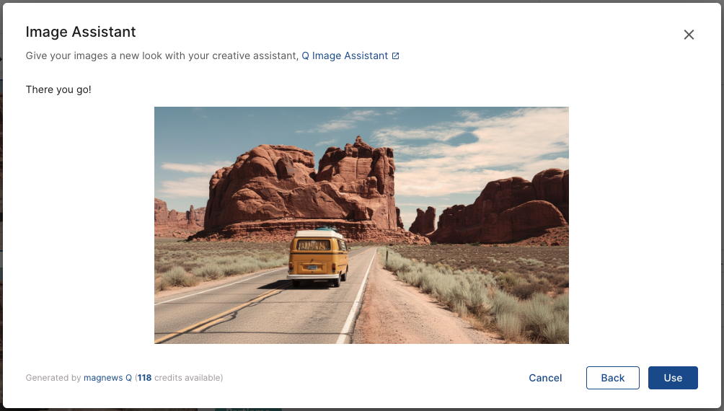Click the 'credits available' text
The image size is (724, 411).
point(188,378)
